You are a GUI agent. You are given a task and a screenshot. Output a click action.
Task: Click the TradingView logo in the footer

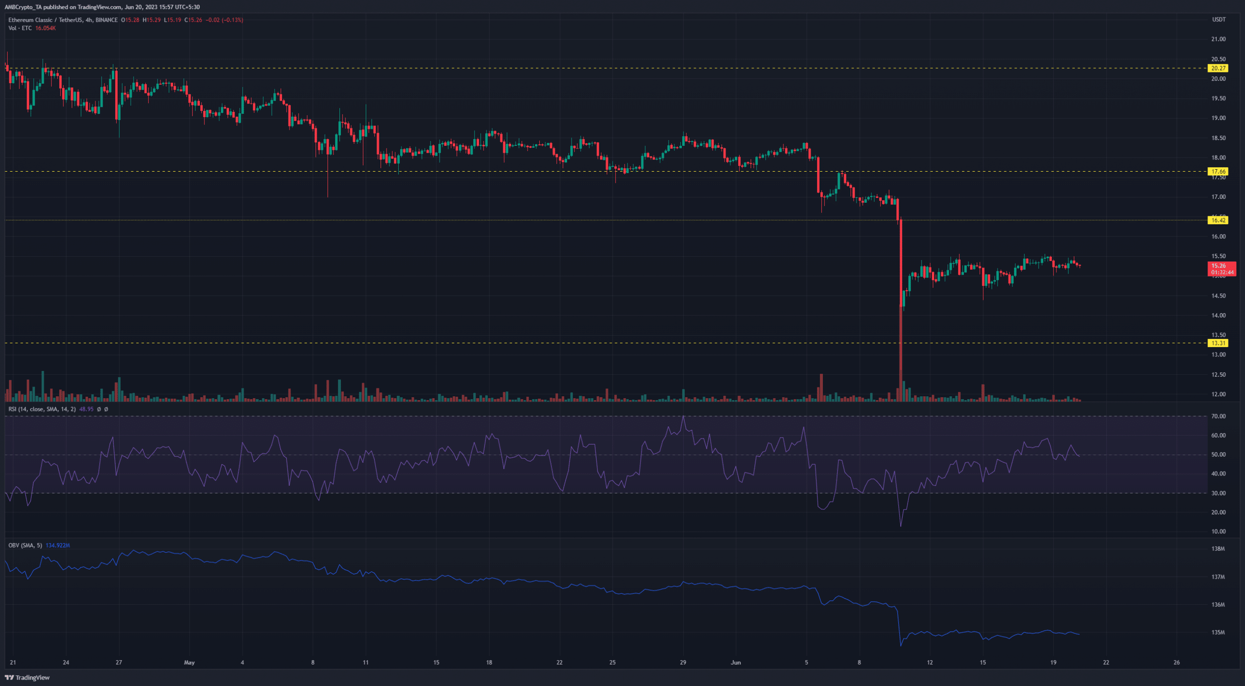tap(27, 677)
